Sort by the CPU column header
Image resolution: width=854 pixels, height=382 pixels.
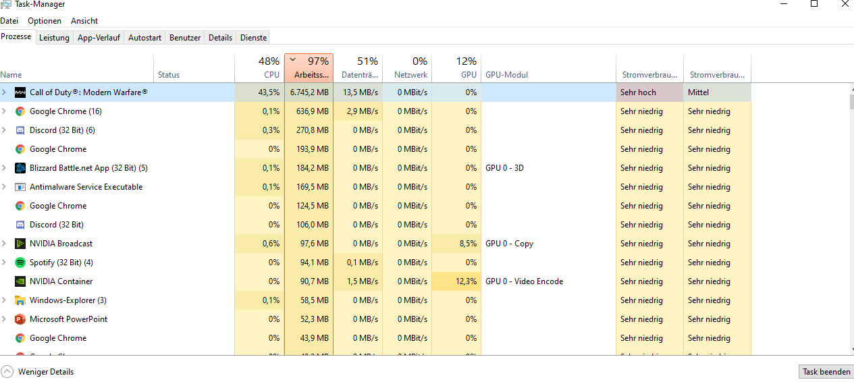pyautogui.click(x=259, y=67)
